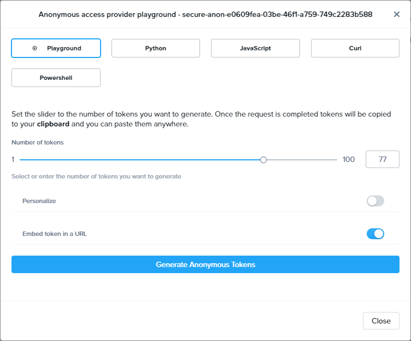Click the dialog title with the provider name
This screenshot has width=411, height=341.
[x=205, y=14]
